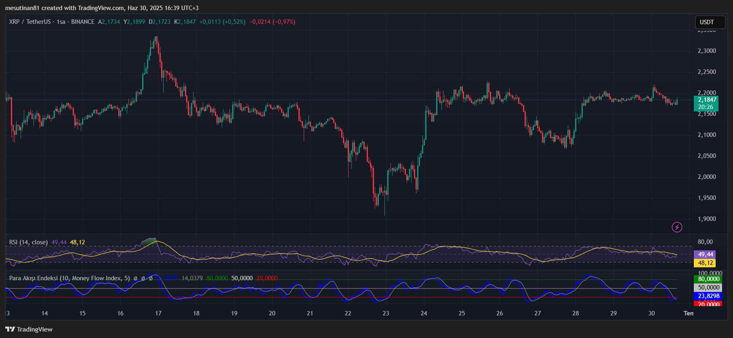
Task: Click the date label 26 on time axis
Action: click(500, 313)
